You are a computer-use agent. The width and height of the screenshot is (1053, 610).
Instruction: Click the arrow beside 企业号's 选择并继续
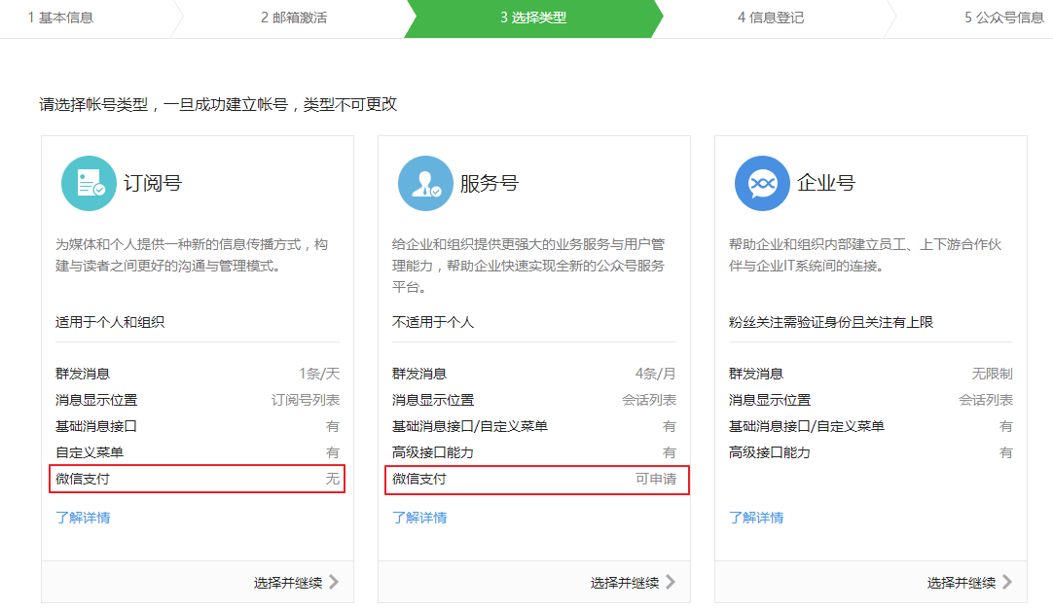pos(1006,582)
